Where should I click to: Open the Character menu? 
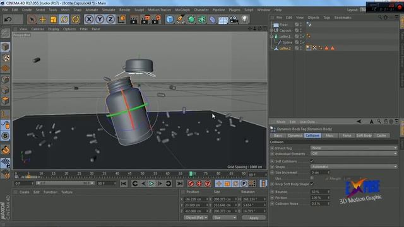pos(201,10)
